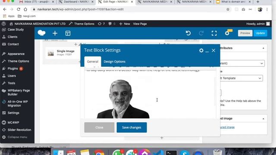The width and height of the screenshot is (276, 155).
Task: Open Skype from the dock
Action: pyautogui.click(x=185, y=153)
